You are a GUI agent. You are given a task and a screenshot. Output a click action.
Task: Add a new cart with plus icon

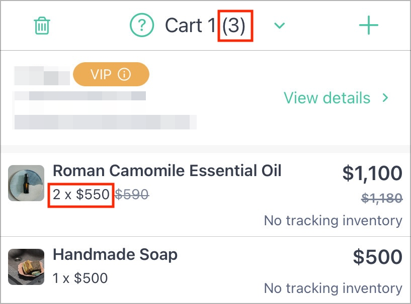pos(369,26)
